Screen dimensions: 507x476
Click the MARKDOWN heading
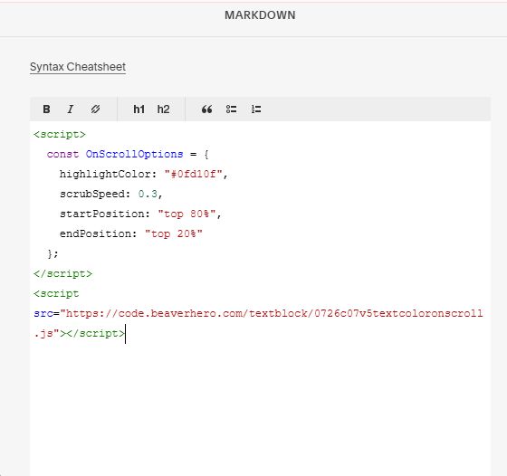click(260, 15)
